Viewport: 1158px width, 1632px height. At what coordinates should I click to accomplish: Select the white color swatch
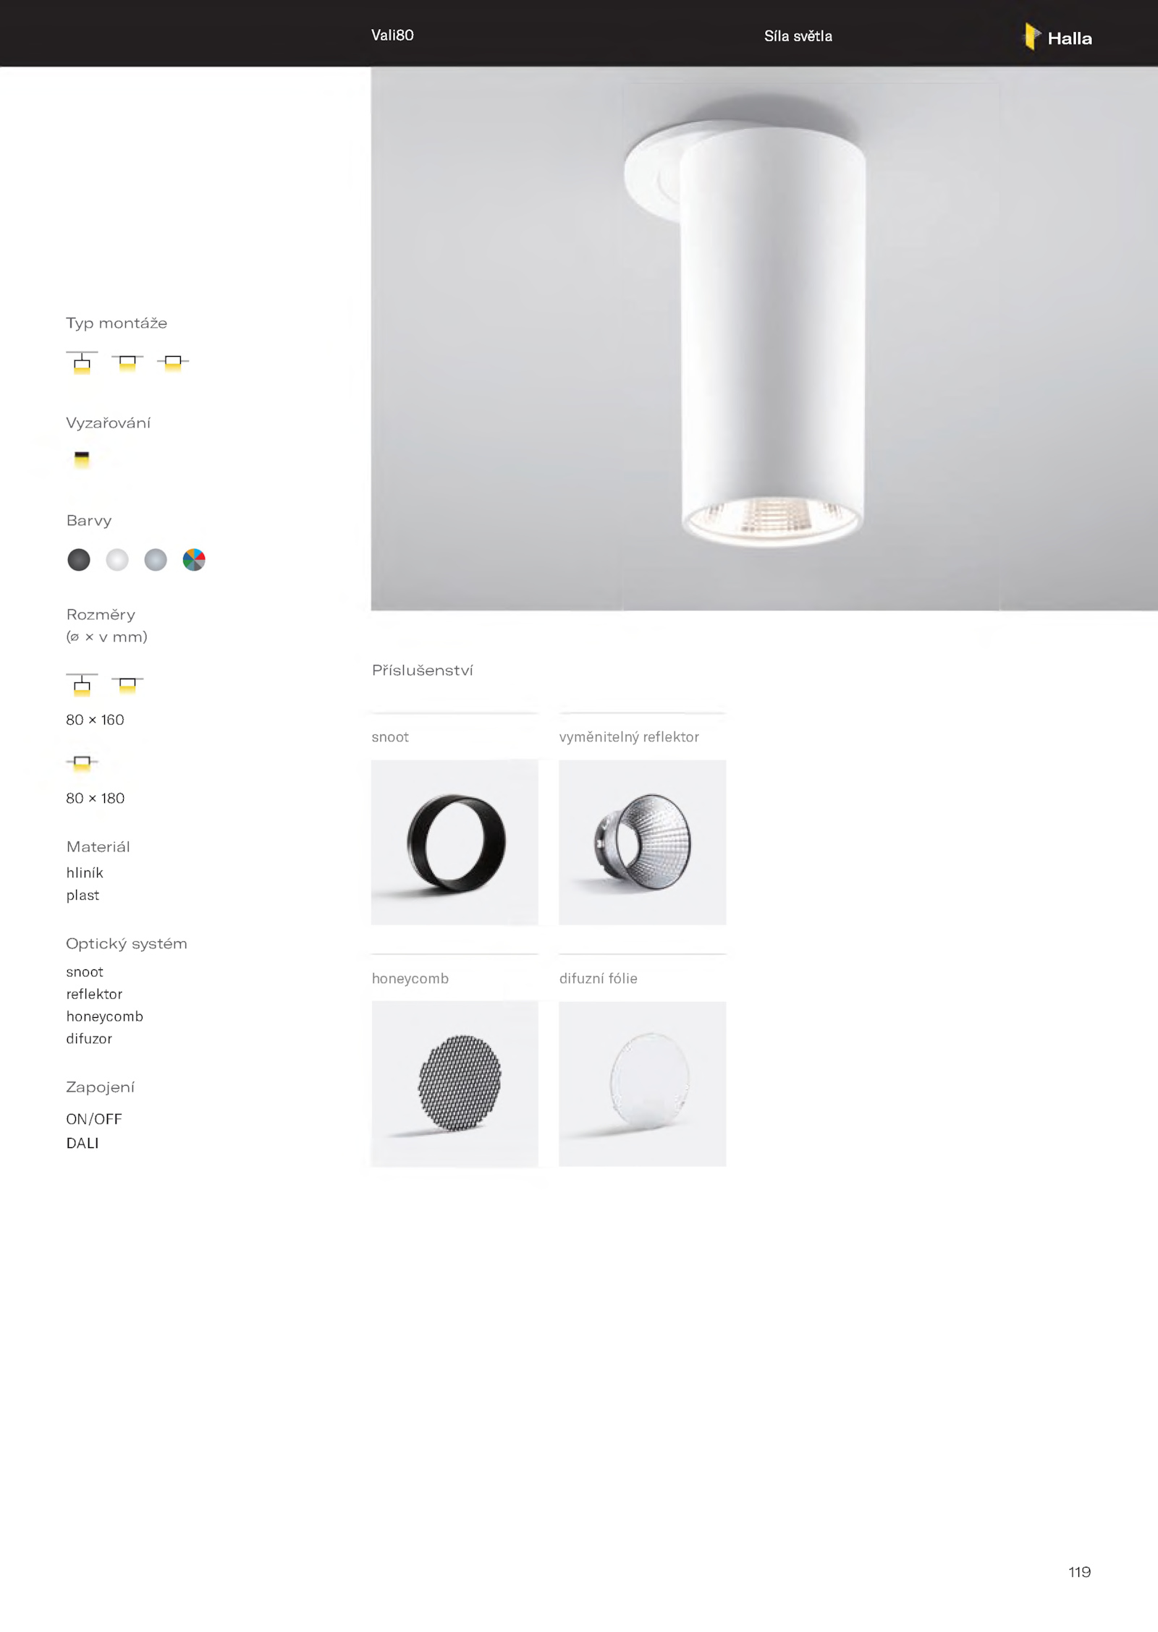click(117, 560)
